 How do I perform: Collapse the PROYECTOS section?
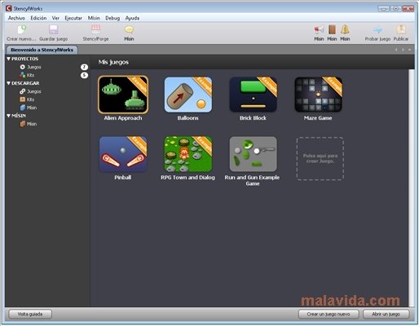8,59
